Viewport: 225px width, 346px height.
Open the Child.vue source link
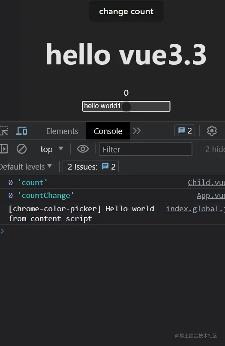(206, 182)
